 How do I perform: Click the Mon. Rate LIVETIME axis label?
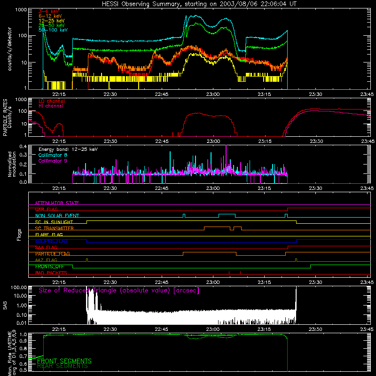(x=12, y=353)
